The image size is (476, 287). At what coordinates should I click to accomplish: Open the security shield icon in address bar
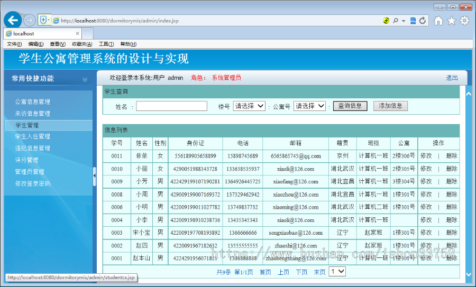pyautogui.click(x=43, y=20)
